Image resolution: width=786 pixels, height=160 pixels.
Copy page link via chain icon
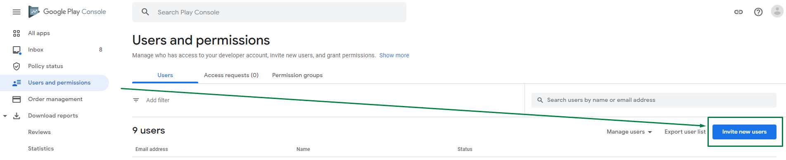pos(739,12)
